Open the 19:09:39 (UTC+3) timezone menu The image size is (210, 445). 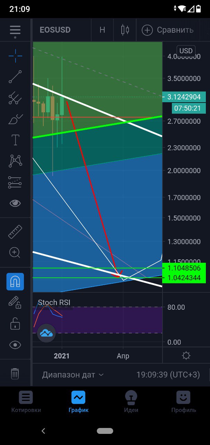click(x=168, y=375)
